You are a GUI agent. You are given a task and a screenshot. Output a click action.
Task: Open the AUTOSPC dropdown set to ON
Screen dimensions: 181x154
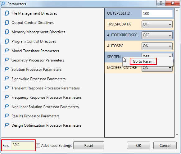157,46
